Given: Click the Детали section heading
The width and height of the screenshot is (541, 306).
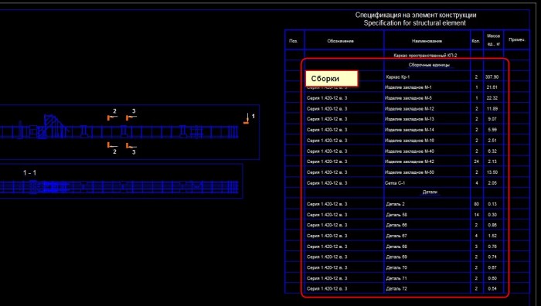Looking at the screenshot, I should coord(430,192).
